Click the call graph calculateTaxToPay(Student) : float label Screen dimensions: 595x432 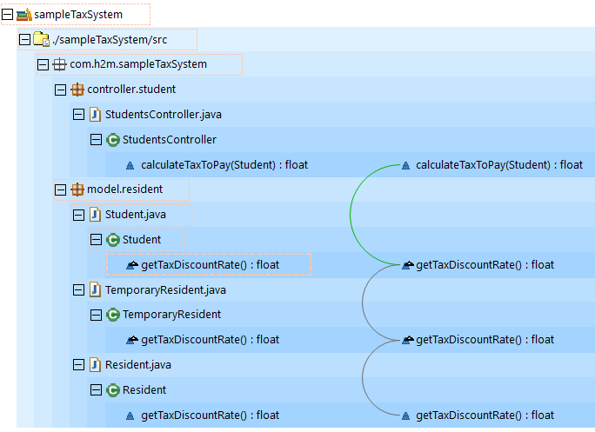point(499,165)
